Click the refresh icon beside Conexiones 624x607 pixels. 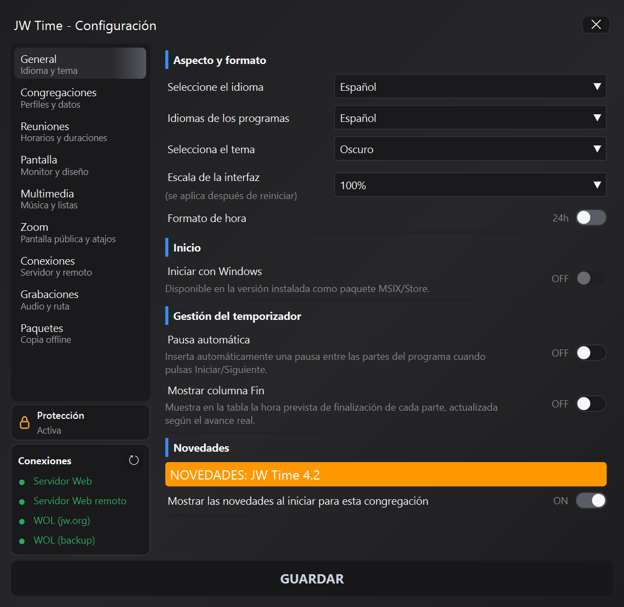point(134,460)
